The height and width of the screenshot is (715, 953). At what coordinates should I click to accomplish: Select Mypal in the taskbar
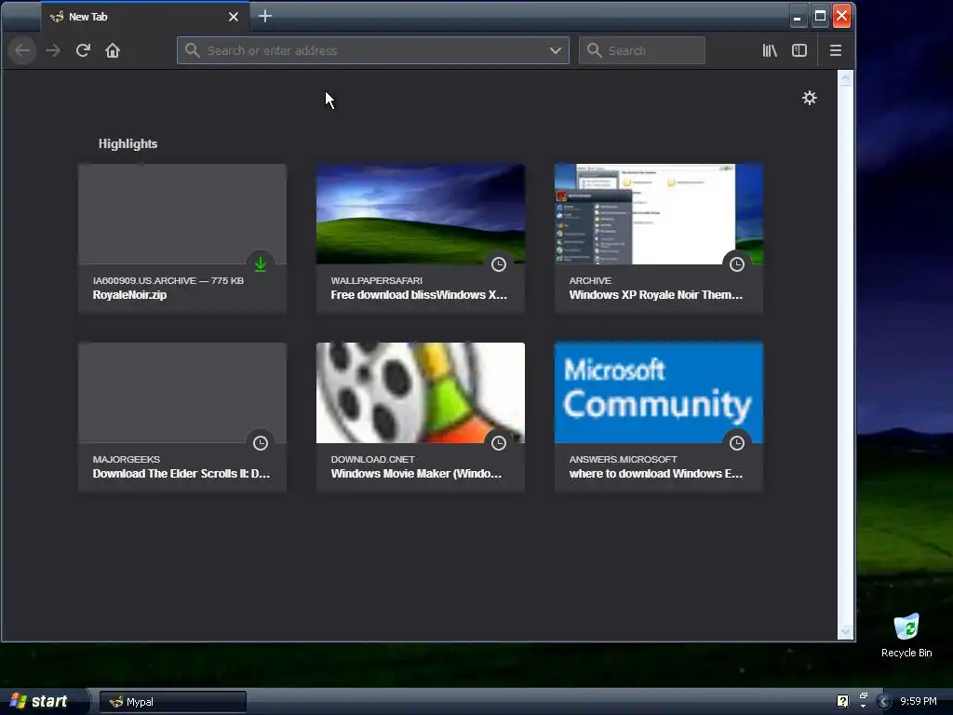(172, 702)
